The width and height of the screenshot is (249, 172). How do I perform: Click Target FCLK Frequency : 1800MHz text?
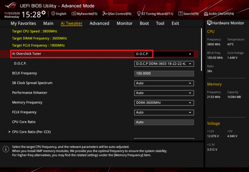tap(38, 45)
